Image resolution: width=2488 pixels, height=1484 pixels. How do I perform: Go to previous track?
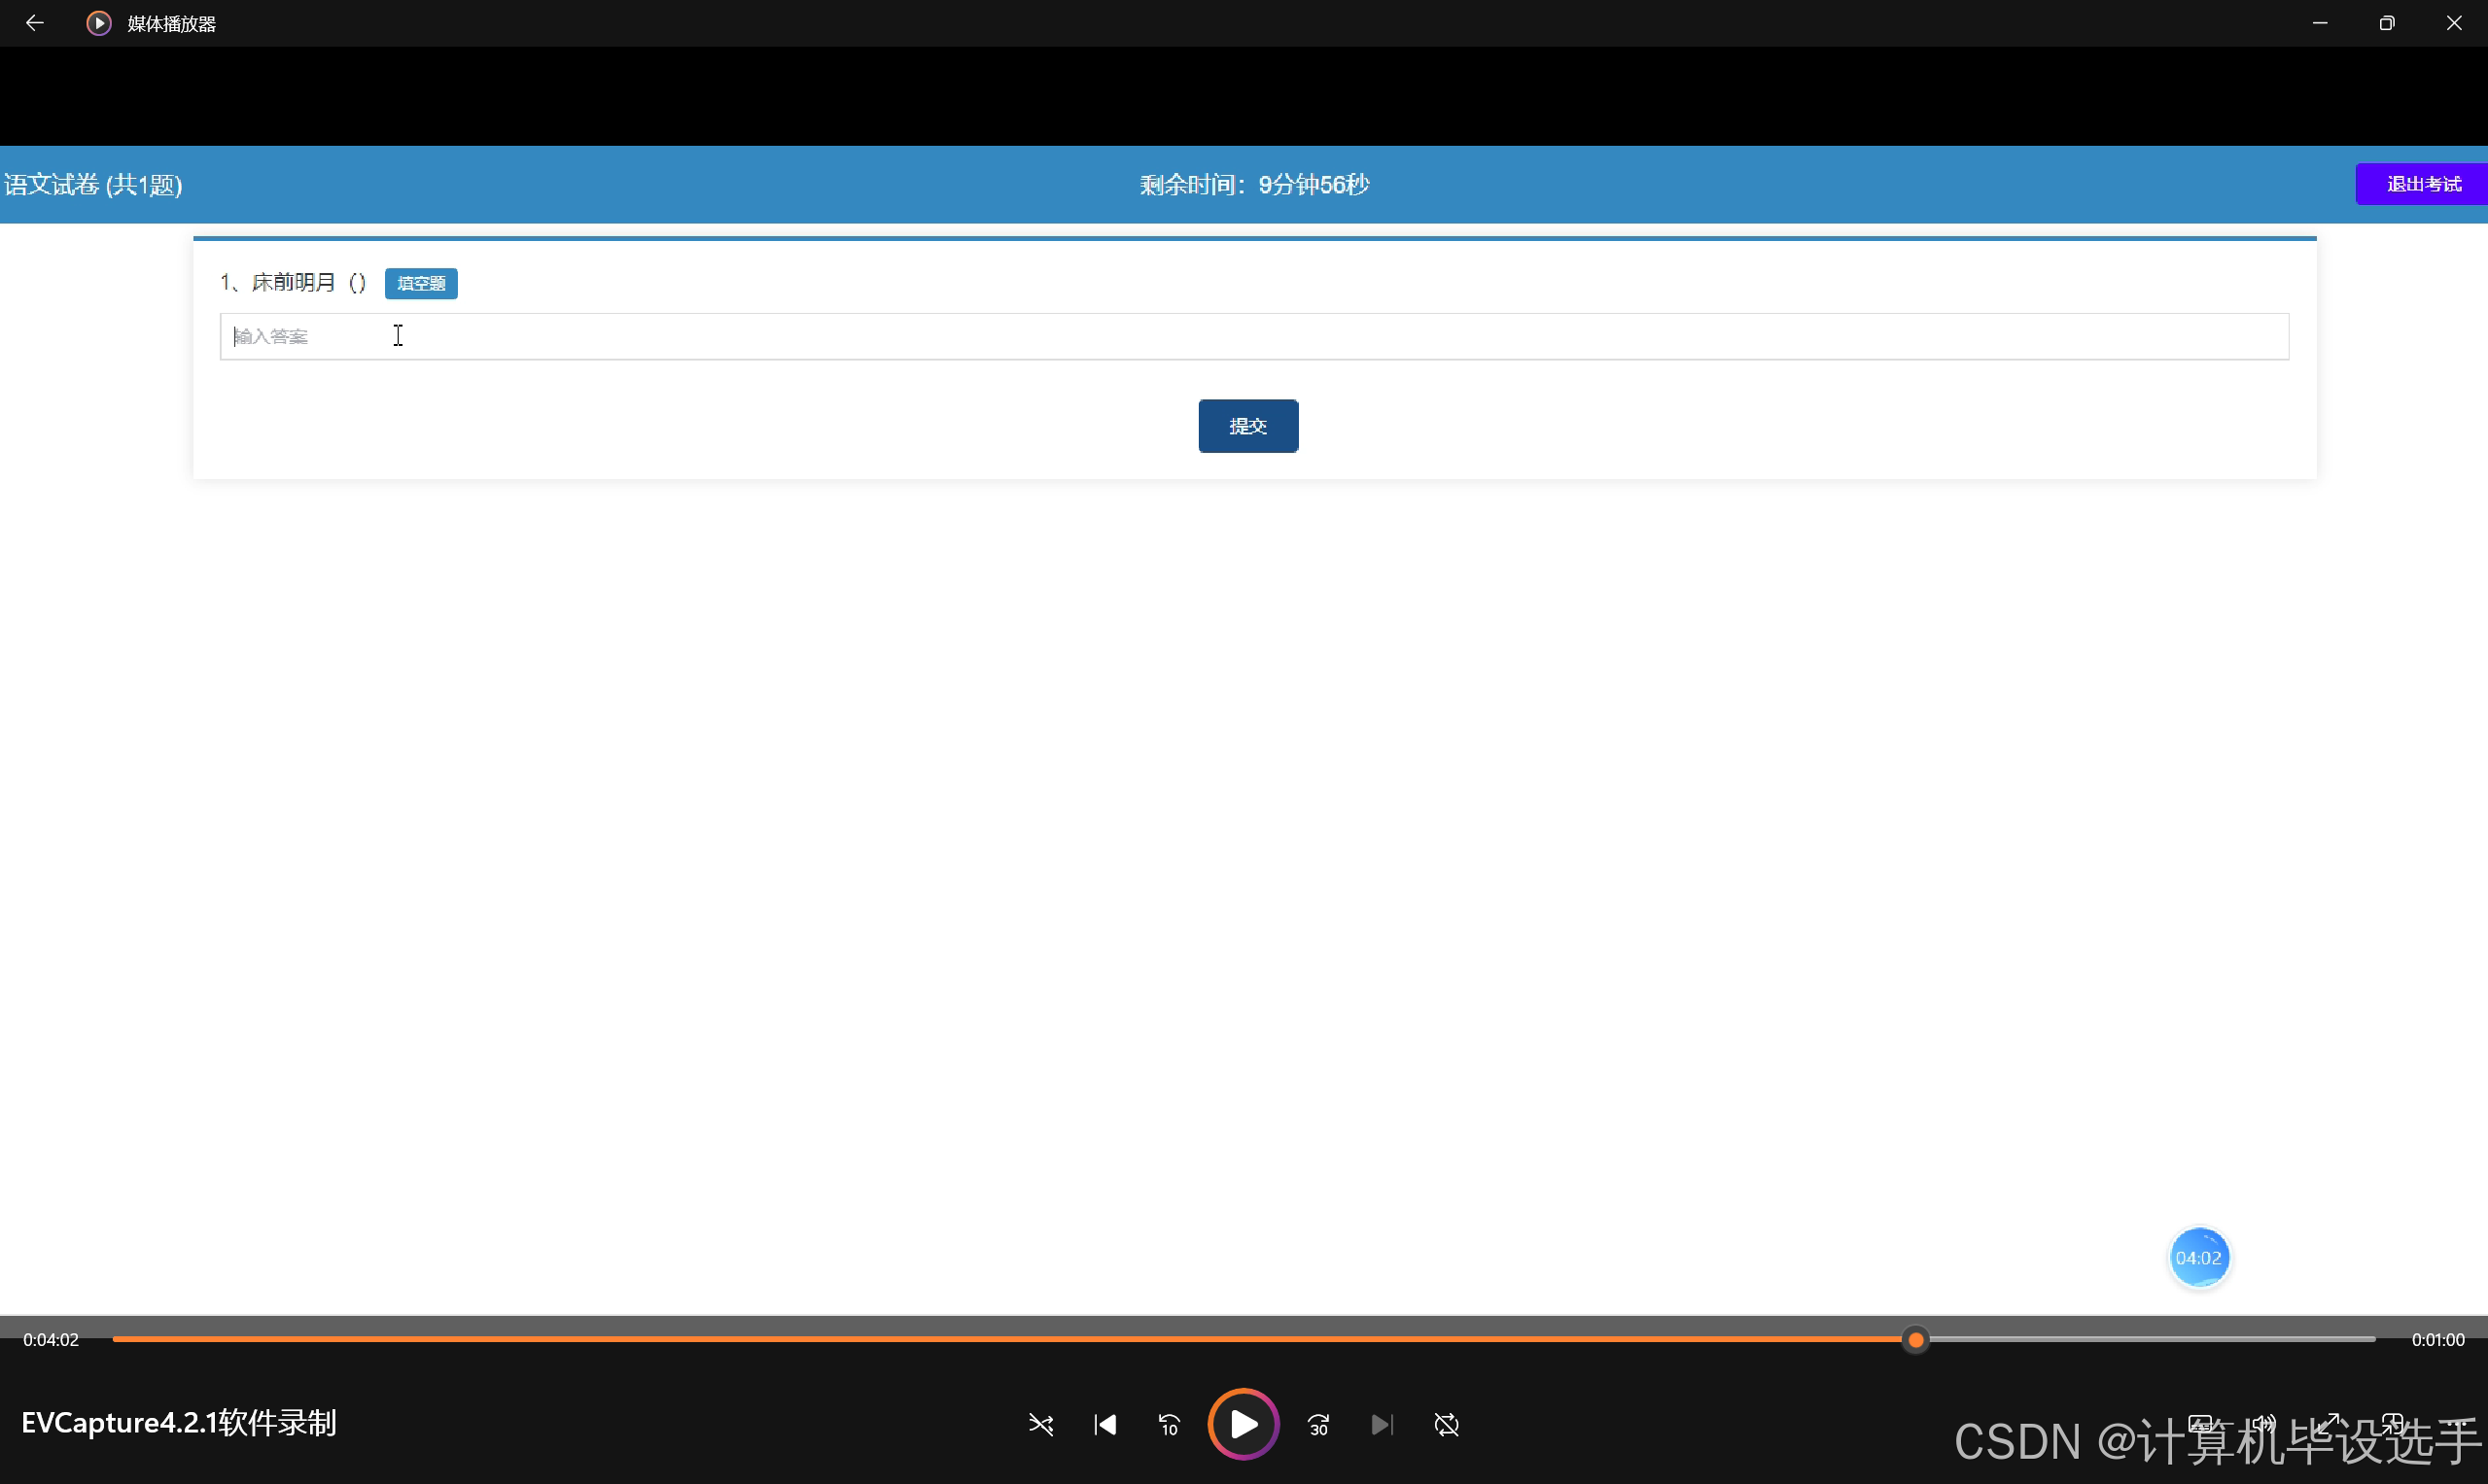point(1105,1424)
